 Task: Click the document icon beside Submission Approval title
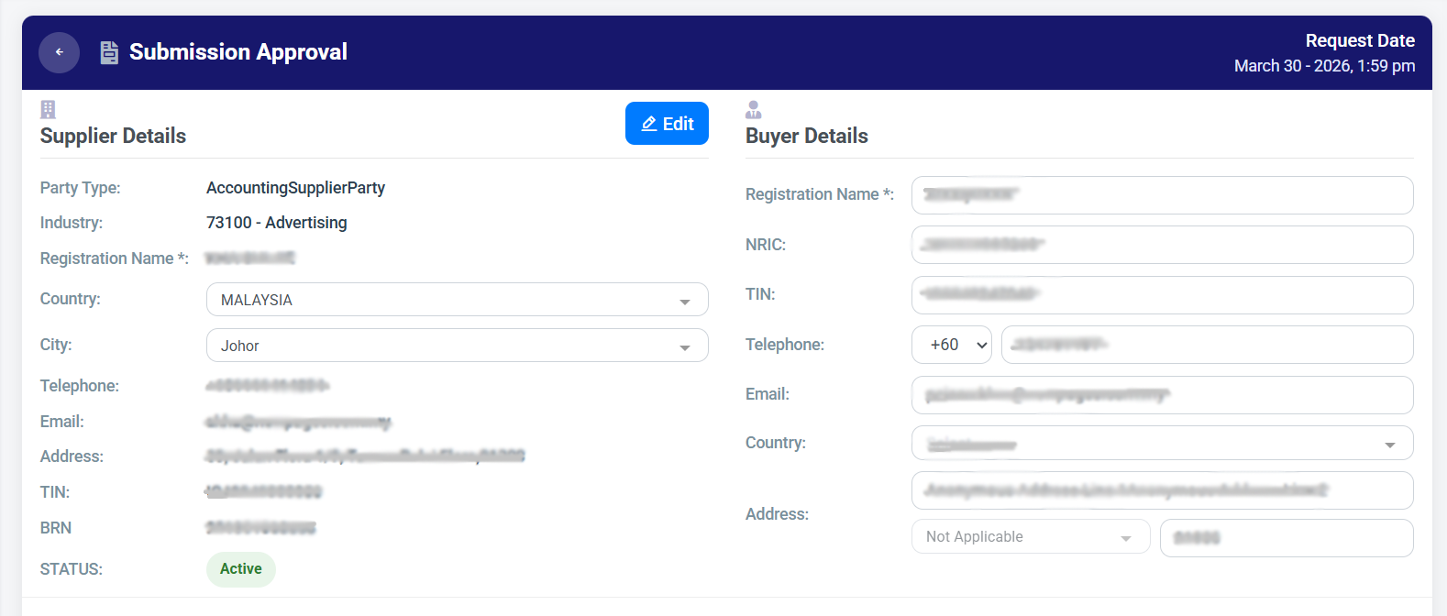pyautogui.click(x=109, y=52)
